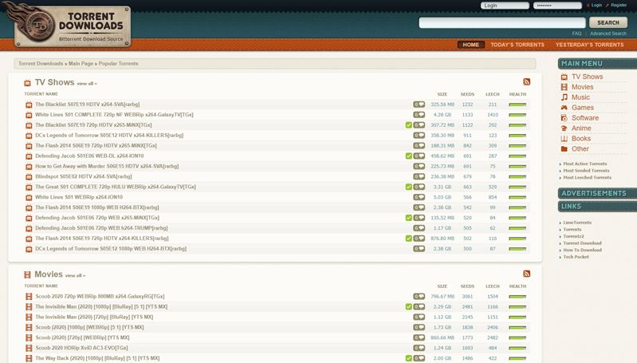This screenshot has width=637, height=363.
Task: Click verified checkmark for Invisible Man 1080p BluRay
Action: 409,306
